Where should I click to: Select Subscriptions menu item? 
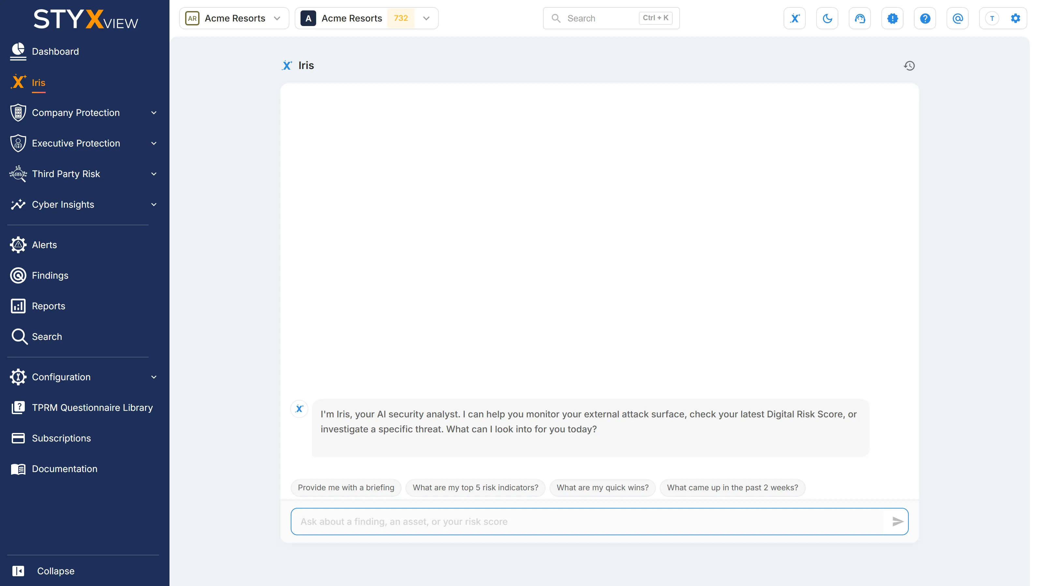[x=62, y=438]
